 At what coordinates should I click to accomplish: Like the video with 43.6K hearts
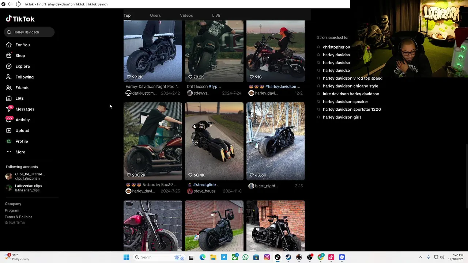pos(252,175)
